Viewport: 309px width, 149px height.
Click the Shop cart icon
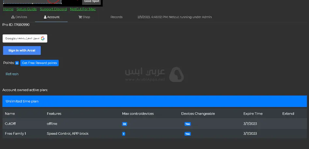[80, 17]
